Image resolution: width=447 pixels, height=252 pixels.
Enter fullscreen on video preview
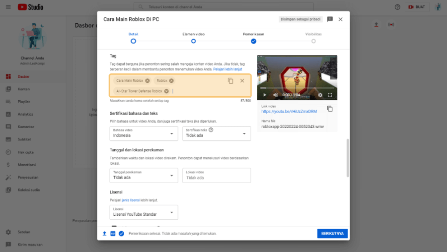[330, 95]
